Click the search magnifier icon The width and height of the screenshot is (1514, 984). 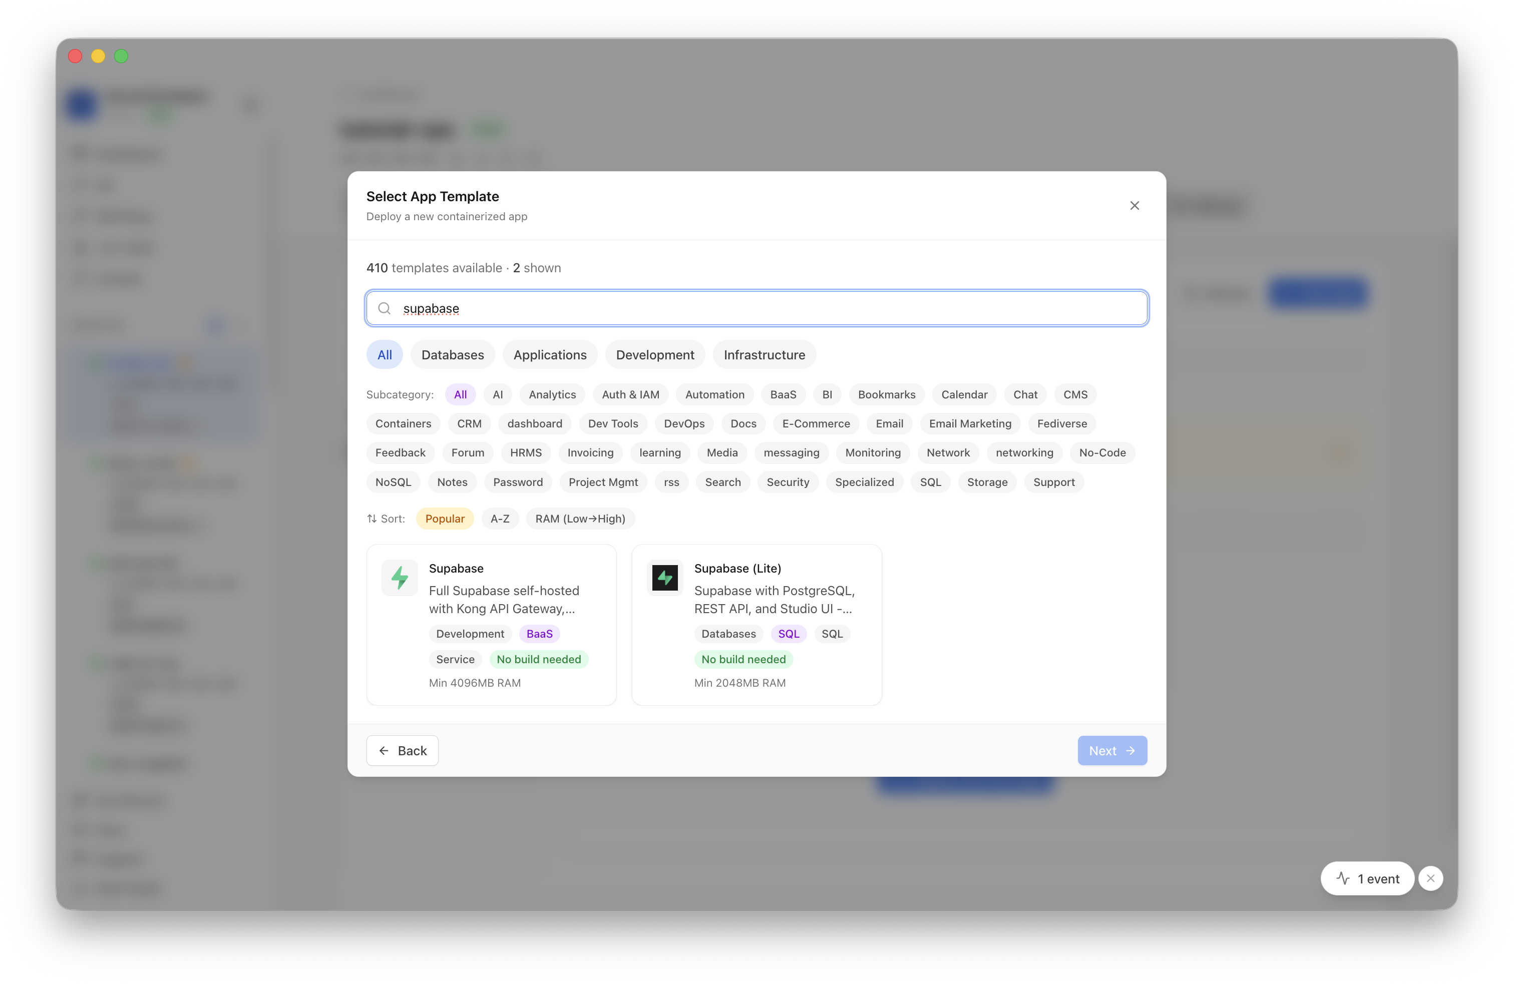click(x=384, y=308)
